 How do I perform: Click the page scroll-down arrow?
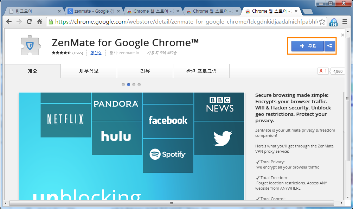(348, 197)
